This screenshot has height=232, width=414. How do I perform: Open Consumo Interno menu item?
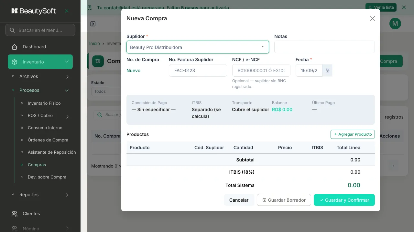(x=45, y=128)
